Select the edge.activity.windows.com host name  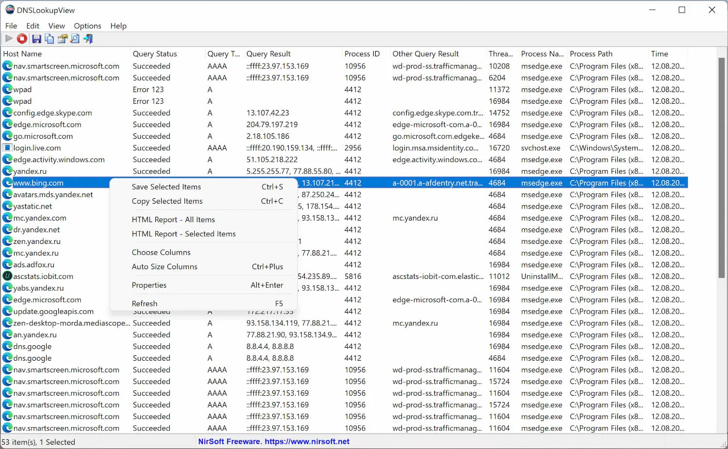[59, 160]
